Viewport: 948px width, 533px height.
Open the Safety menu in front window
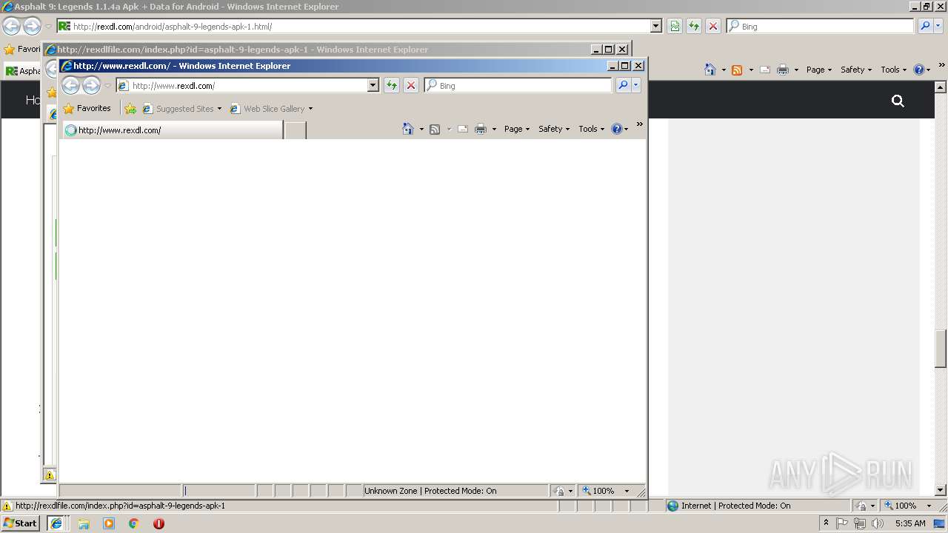554,129
